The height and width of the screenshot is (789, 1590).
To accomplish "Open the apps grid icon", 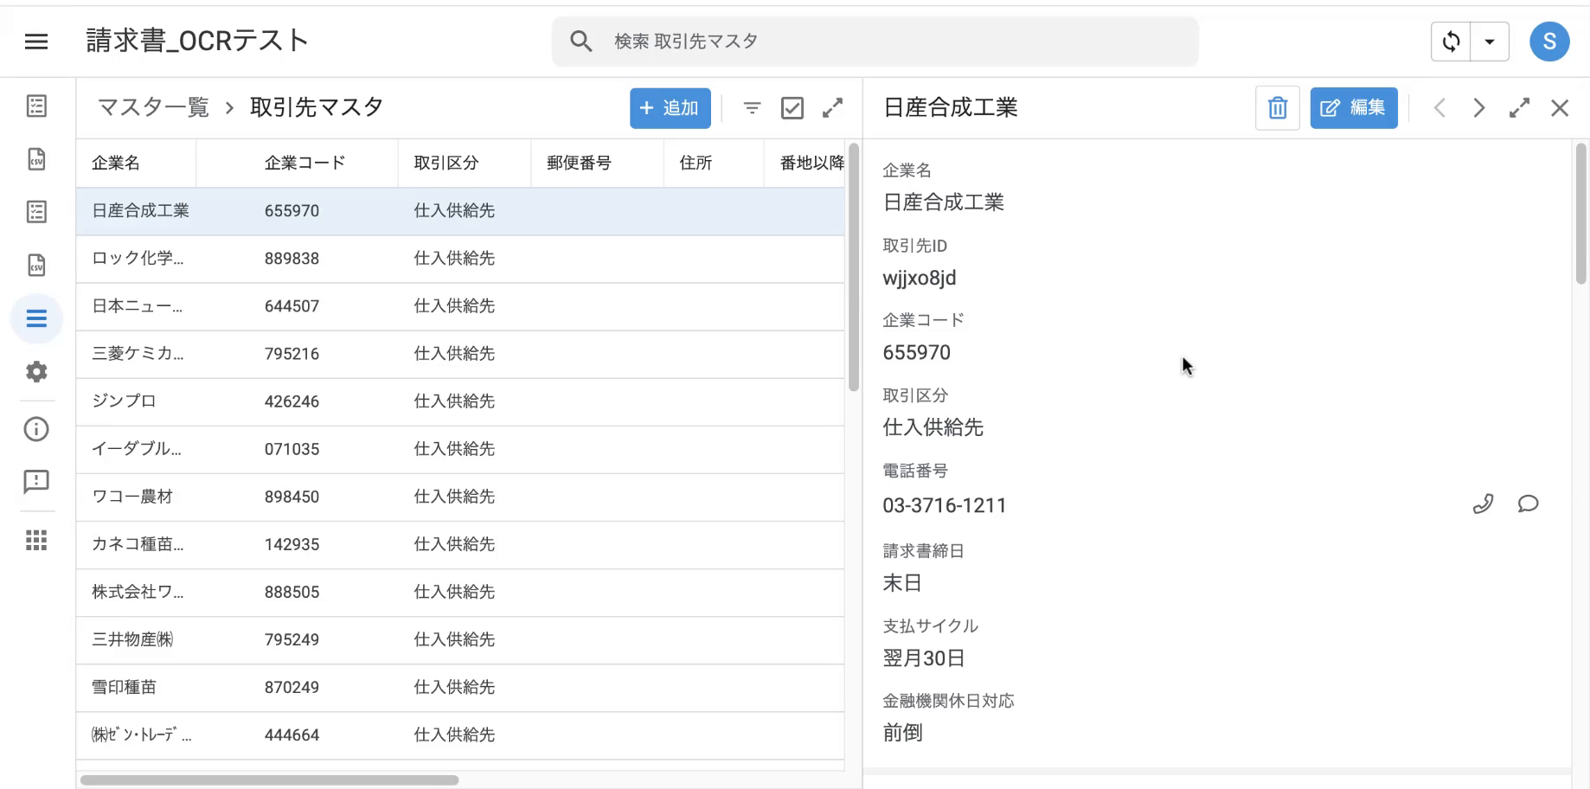I will (36, 541).
